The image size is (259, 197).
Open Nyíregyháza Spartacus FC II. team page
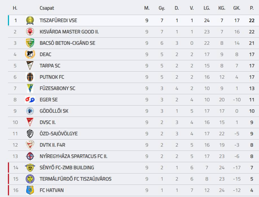73,156
